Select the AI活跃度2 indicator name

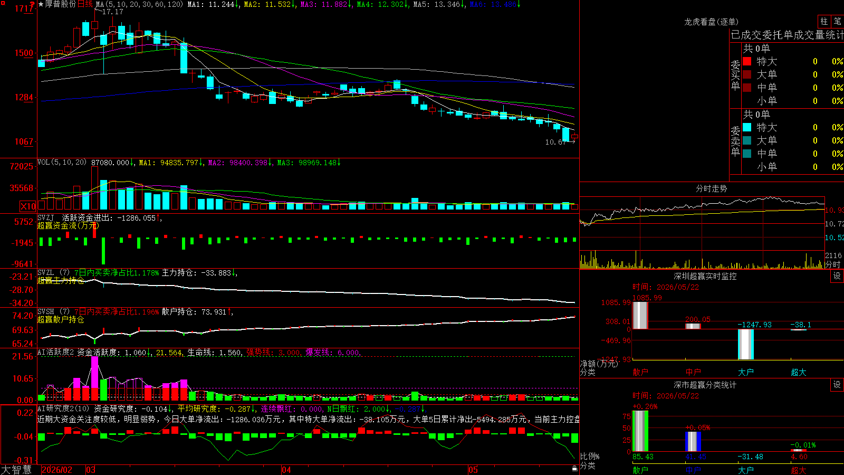pyautogui.click(x=56, y=353)
